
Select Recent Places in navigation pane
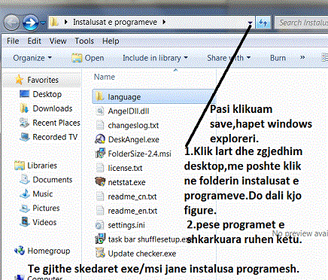(56, 123)
